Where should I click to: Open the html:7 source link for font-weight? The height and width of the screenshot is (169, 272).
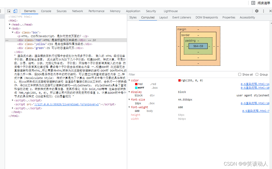[x=256, y=111]
